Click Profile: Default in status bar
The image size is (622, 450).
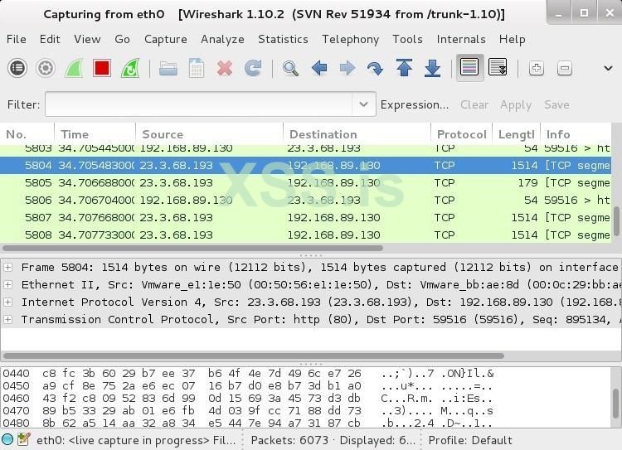[470, 440]
